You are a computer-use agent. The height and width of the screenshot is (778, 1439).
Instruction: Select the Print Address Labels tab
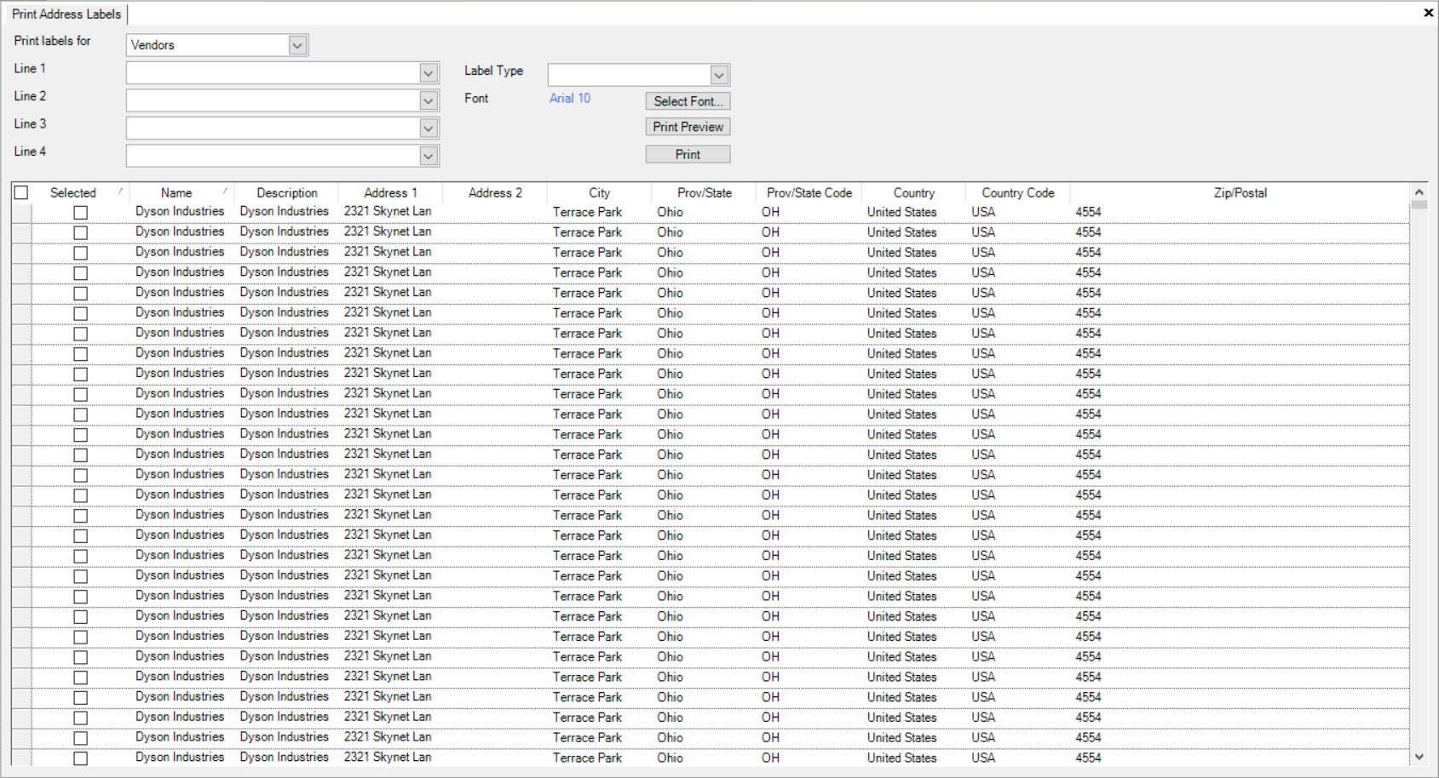(x=66, y=14)
